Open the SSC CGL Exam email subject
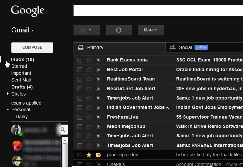 tap(210, 60)
